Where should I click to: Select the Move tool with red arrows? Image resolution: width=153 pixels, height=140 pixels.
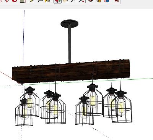tap(7, 1)
